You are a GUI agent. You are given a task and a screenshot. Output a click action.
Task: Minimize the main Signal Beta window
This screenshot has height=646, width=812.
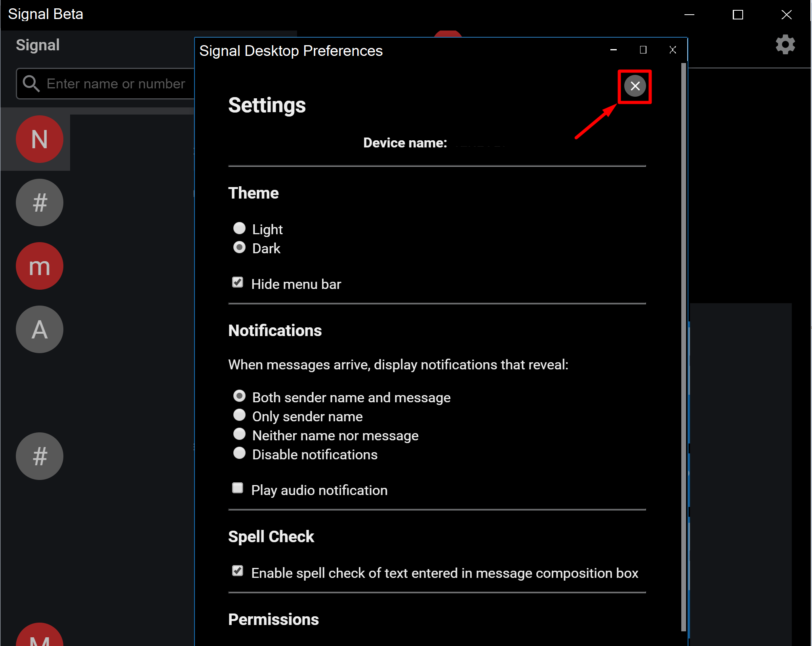pyautogui.click(x=690, y=15)
